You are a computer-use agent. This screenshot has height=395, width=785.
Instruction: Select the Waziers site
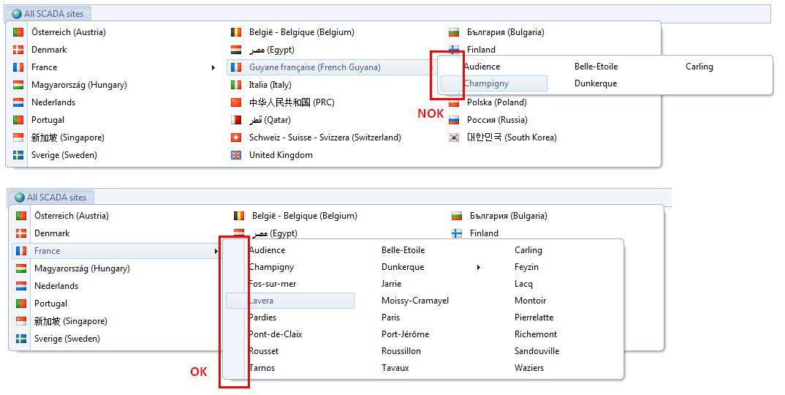coord(529,368)
